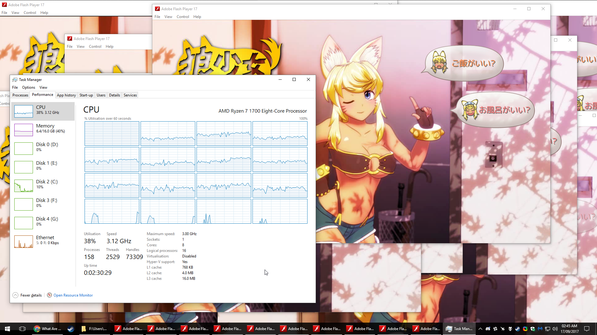
Task: Open File menu in top-left Flash Player window
Action: (4, 13)
